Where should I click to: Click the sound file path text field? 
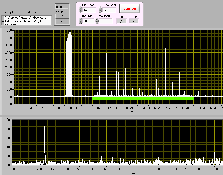(28, 20)
